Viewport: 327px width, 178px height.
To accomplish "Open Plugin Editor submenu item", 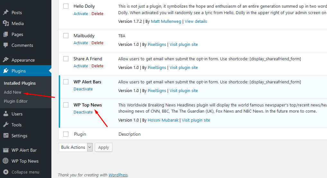I will click(x=16, y=101).
